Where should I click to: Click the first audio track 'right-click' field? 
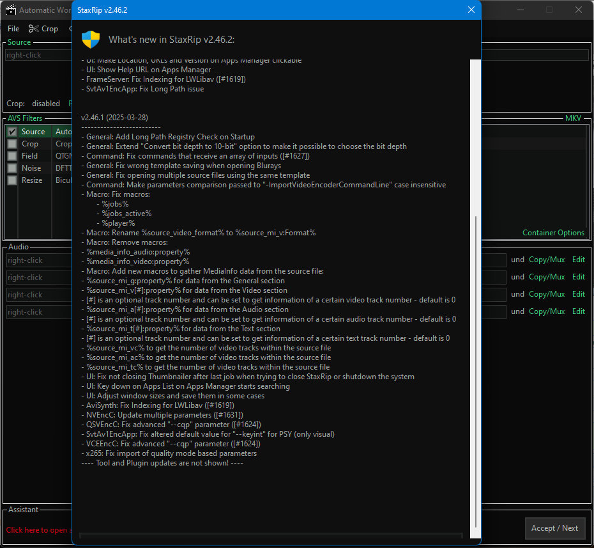pyautogui.click(x=39, y=260)
